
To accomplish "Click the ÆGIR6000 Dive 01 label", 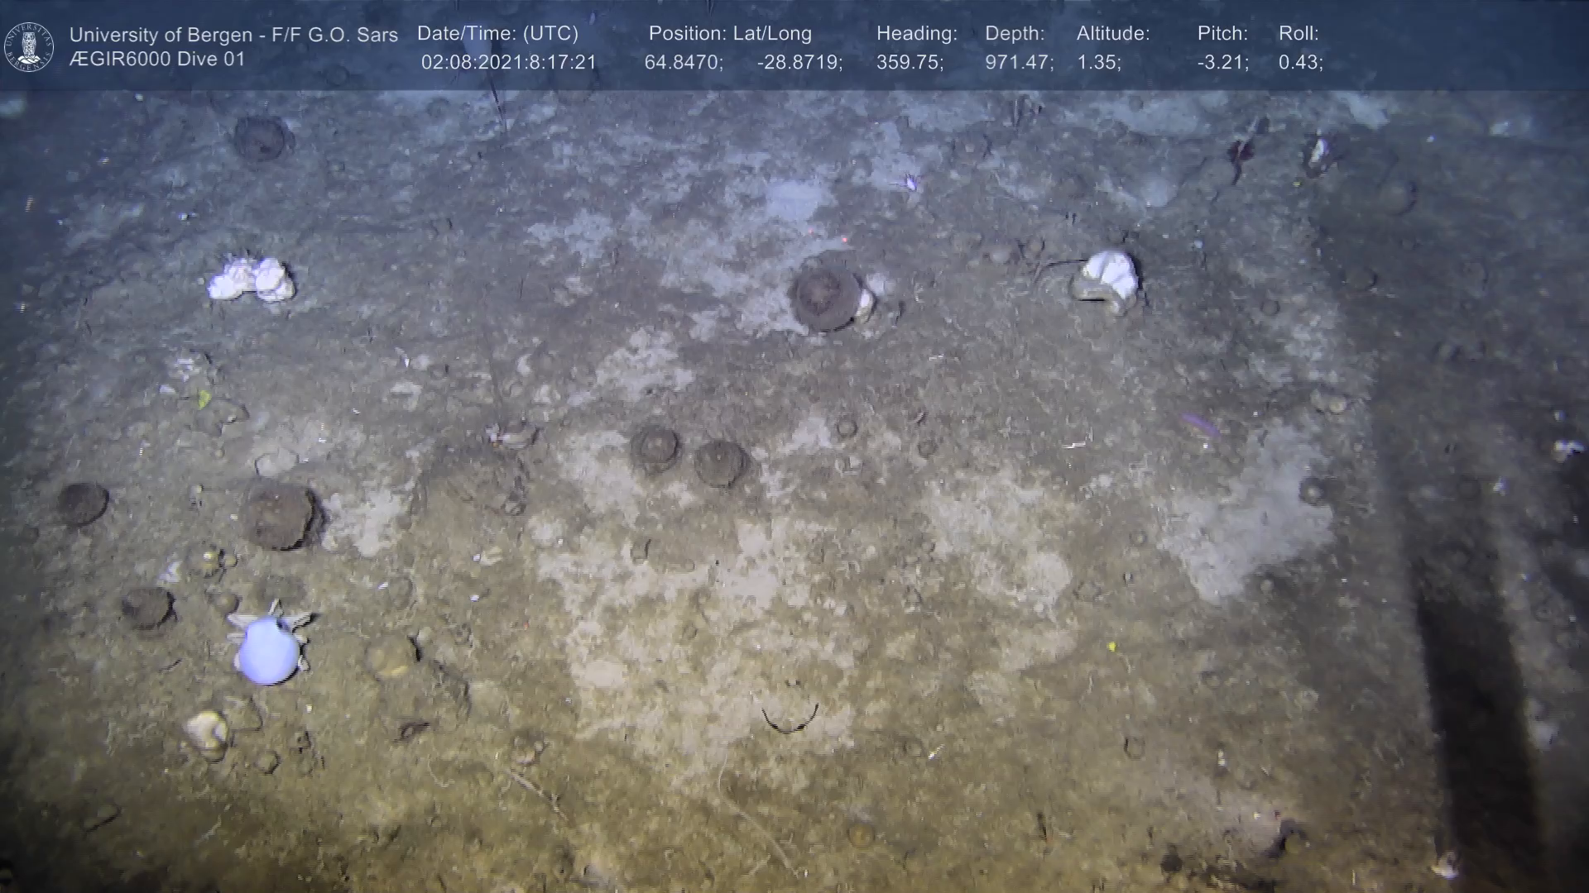I will coord(157,60).
